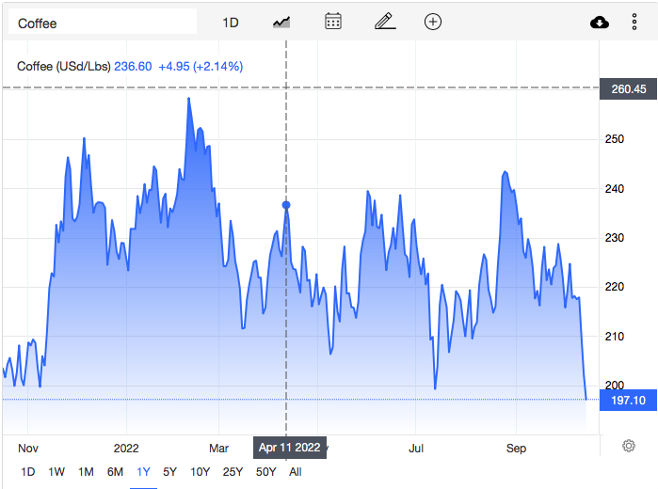Click the 197.10 current price label

(628, 400)
